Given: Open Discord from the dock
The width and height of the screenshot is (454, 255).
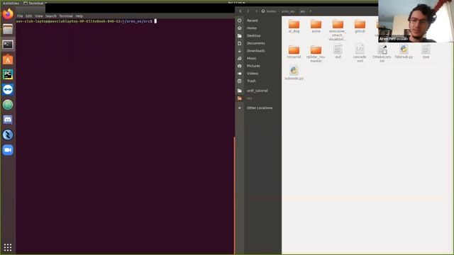Looking at the screenshot, I should coord(8,120).
